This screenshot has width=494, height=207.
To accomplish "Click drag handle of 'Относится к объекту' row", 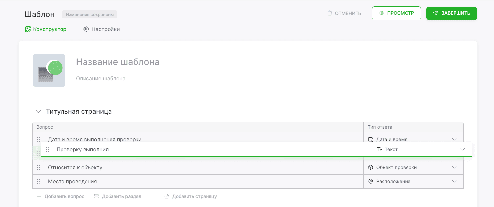I will 39,167.
